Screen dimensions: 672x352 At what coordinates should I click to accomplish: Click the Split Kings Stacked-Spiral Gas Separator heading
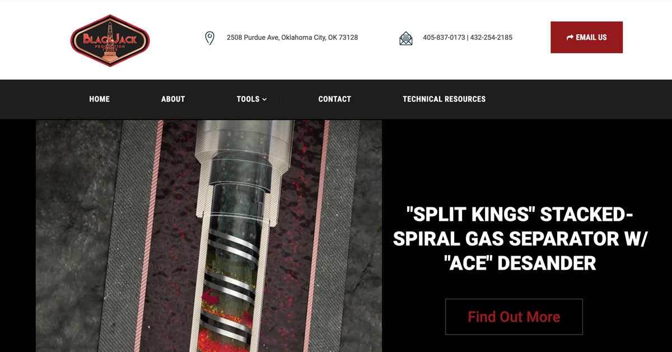[x=520, y=238]
